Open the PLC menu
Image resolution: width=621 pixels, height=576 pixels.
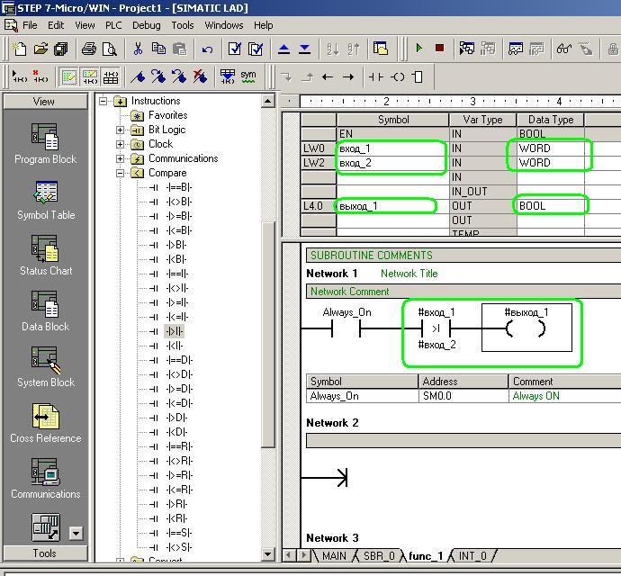tap(113, 25)
